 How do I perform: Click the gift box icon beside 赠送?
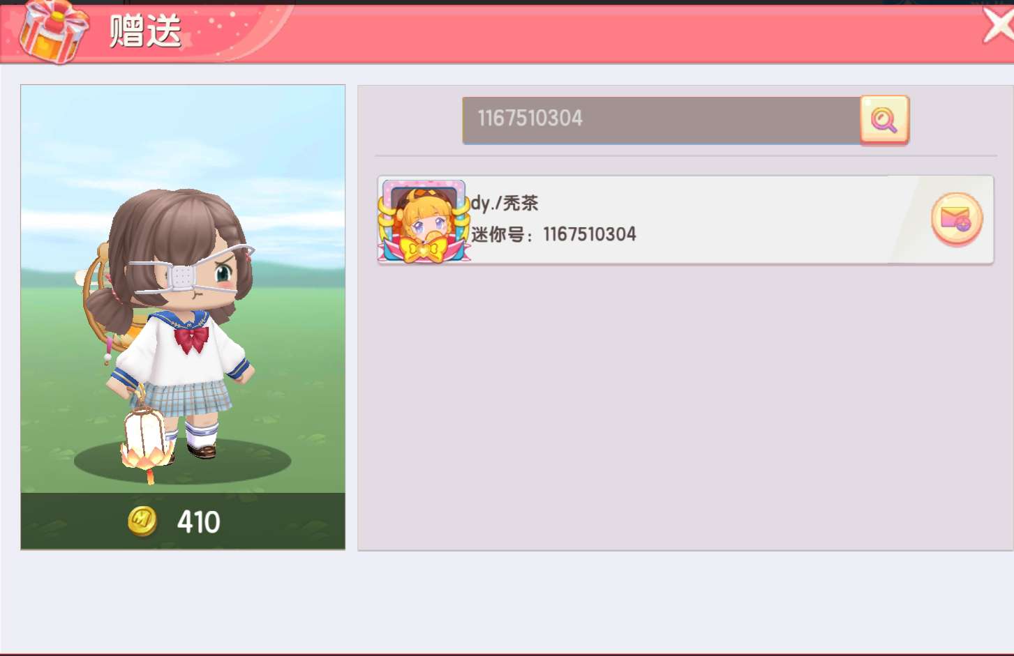pos(54,31)
